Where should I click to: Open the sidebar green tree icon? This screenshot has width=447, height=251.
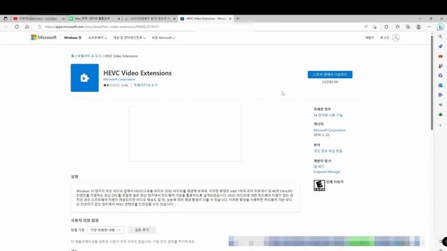point(441,114)
